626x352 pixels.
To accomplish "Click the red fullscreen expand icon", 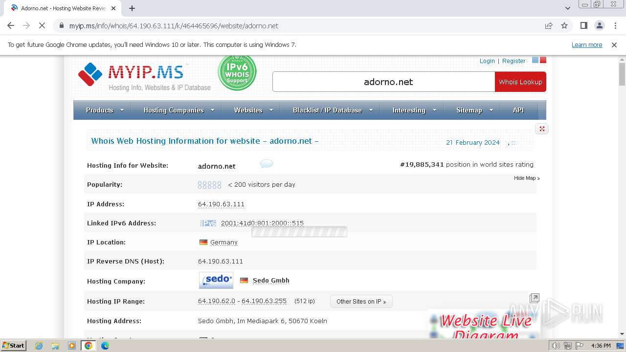I will (x=542, y=129).
